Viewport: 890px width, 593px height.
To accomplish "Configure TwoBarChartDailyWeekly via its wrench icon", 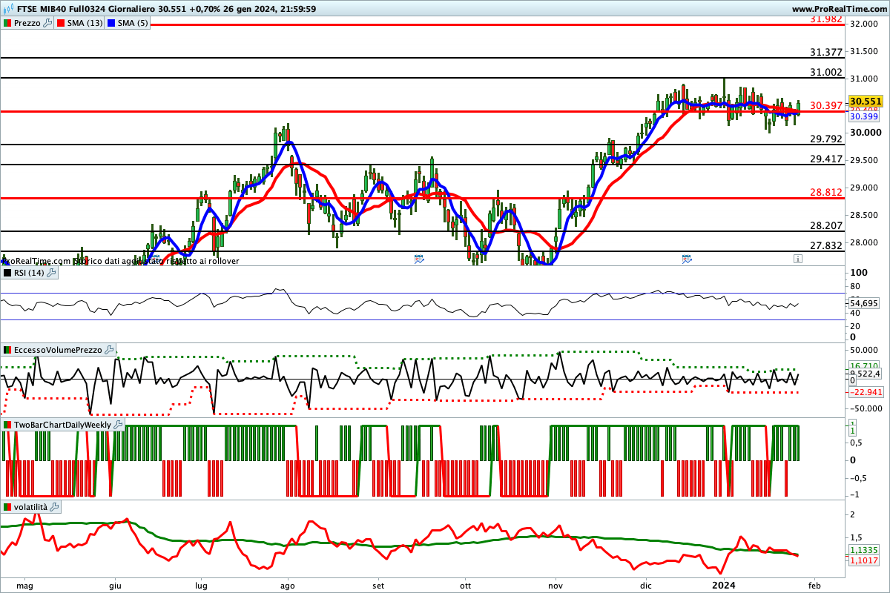I will [x=118, y=425].
